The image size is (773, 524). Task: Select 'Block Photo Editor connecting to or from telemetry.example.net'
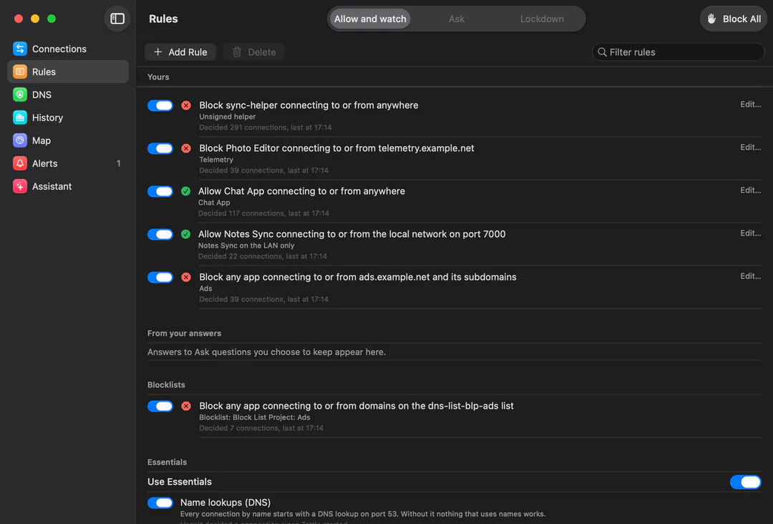(x=336, y=148)
